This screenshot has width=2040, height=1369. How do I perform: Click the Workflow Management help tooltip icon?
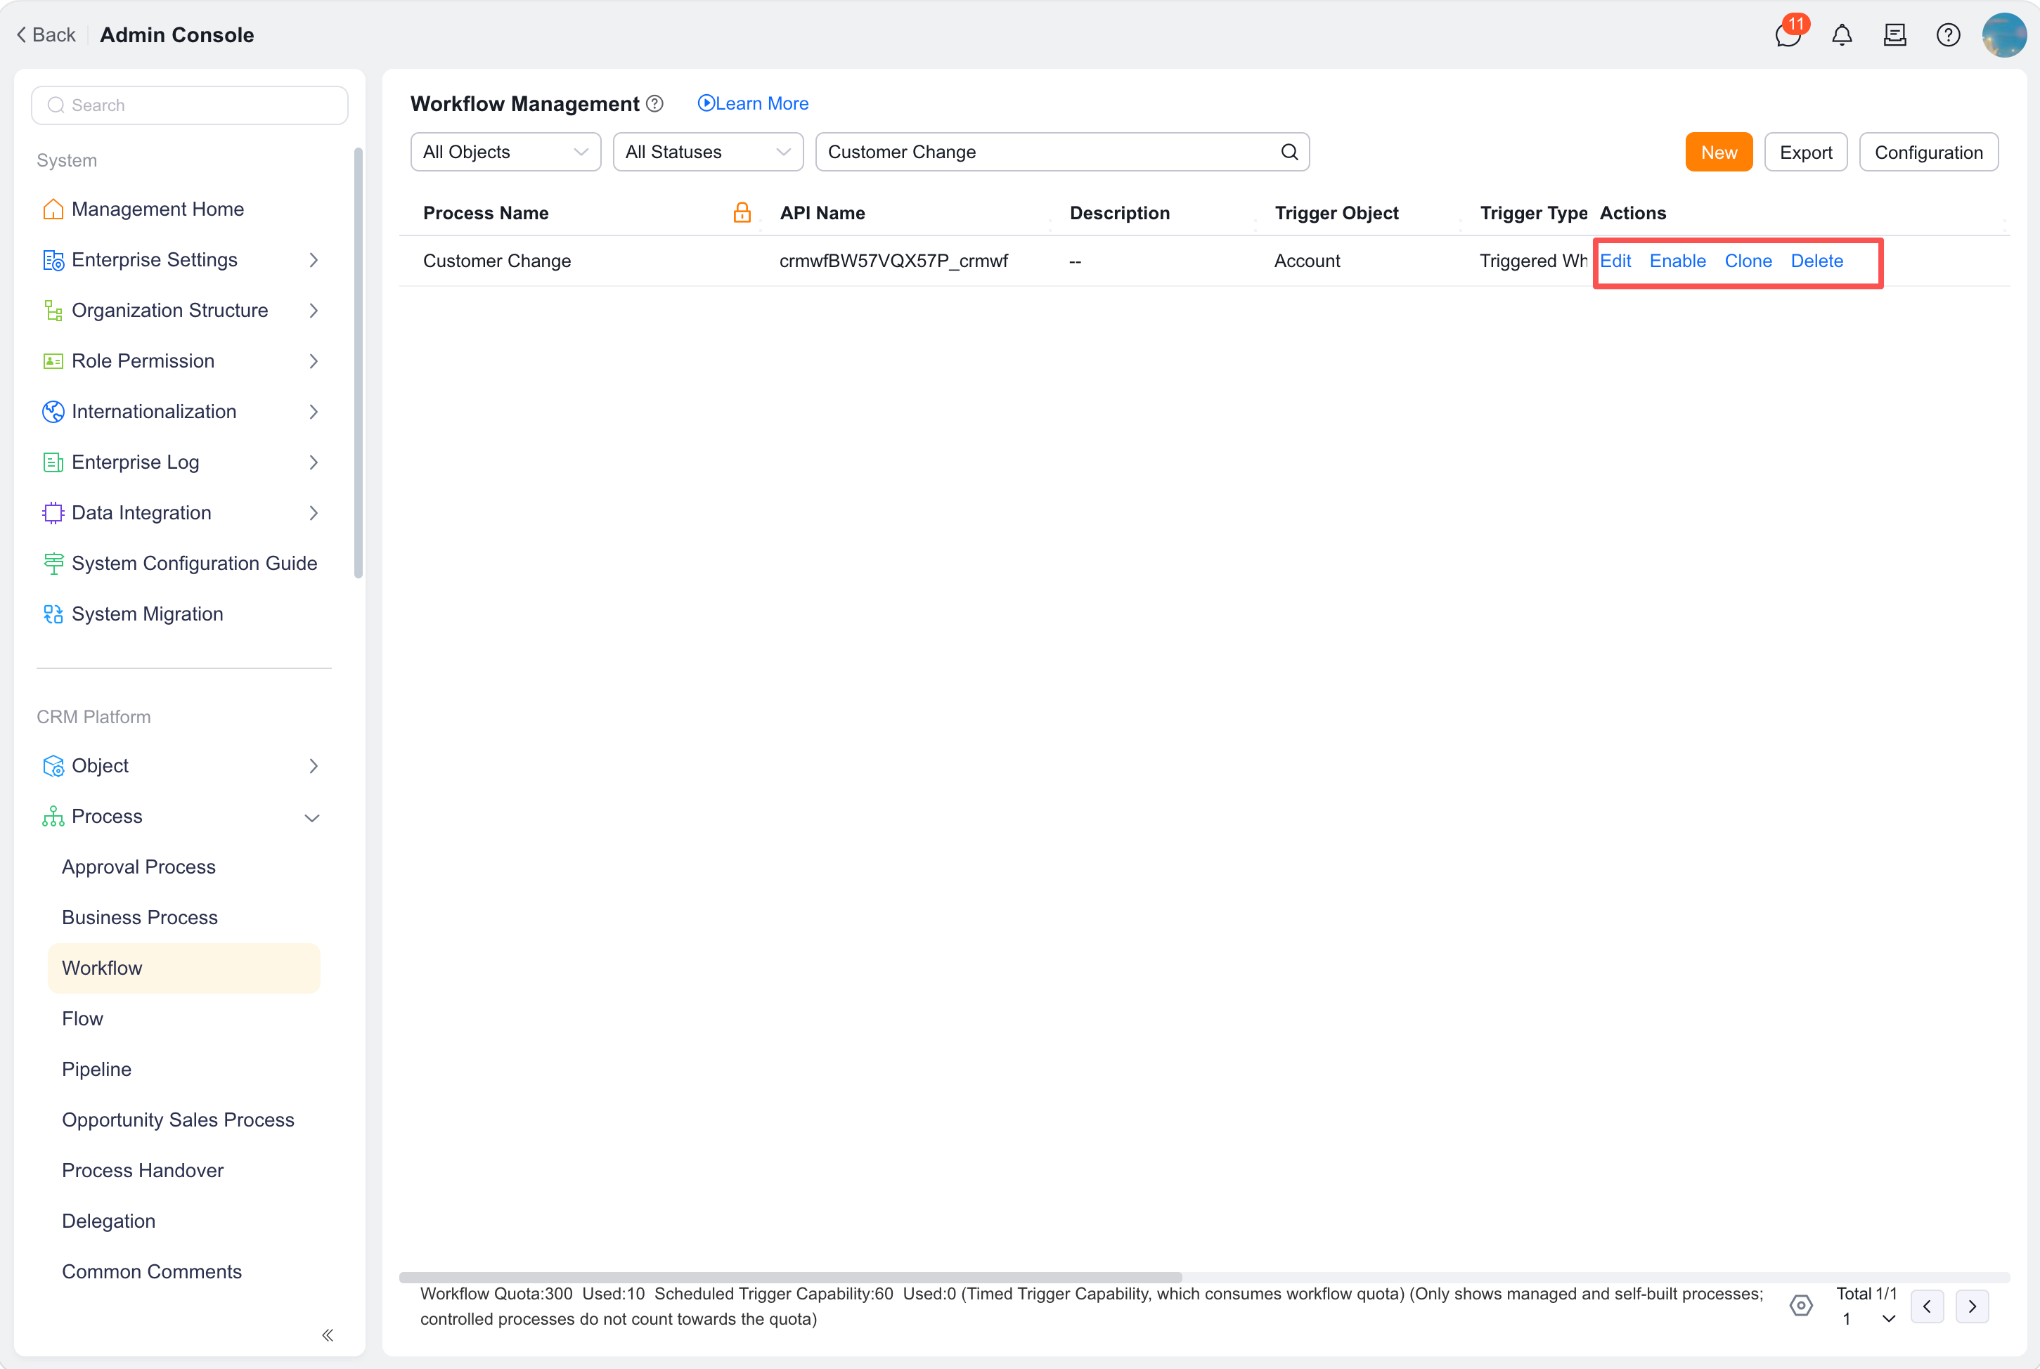(655, 104)
